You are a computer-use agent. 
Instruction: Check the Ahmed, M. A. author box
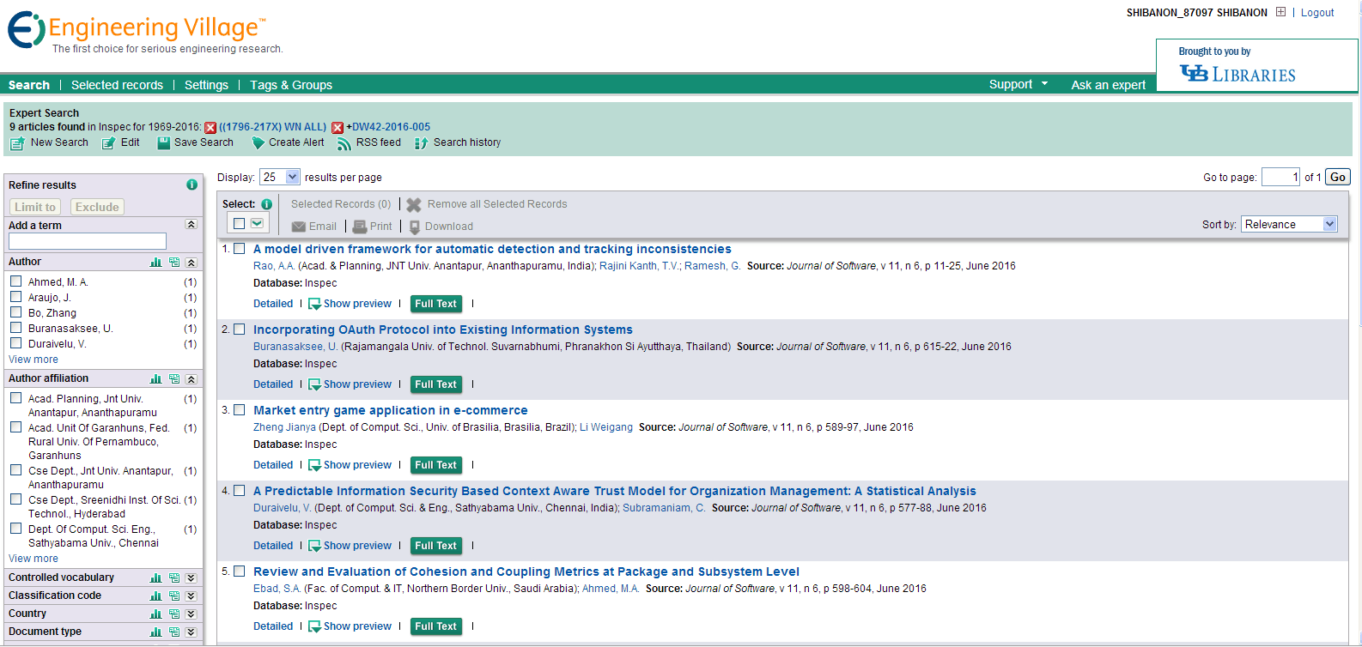point(15,281)
